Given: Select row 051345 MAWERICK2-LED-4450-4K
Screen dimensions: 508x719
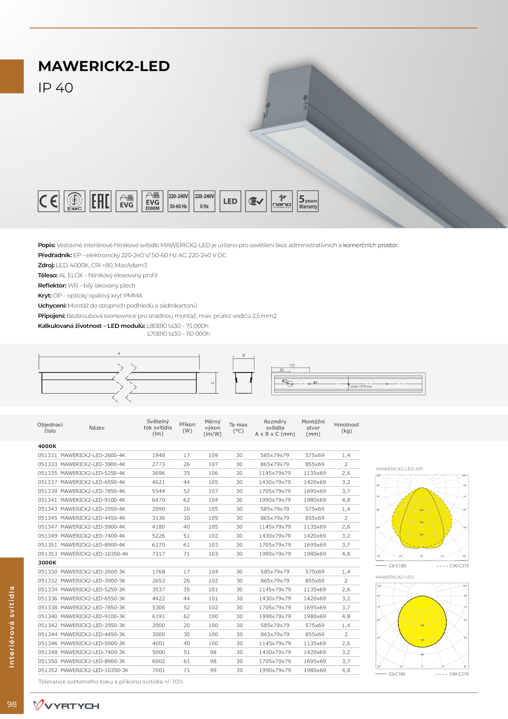Looking at the screenshot, I should click(199, 518).
